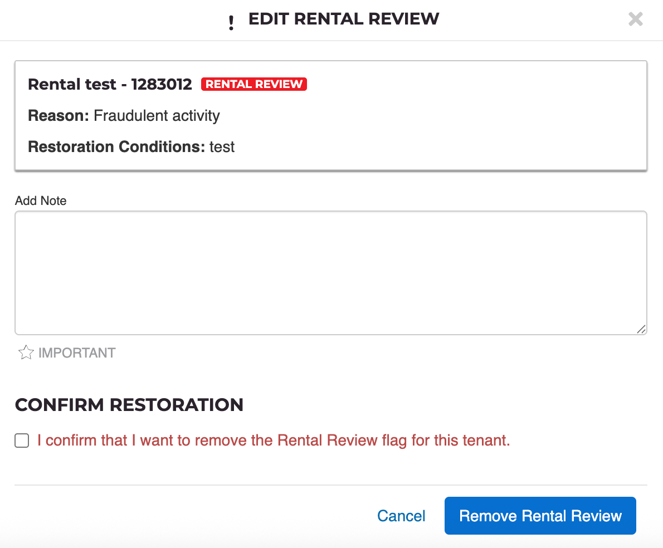This screenshot has height=548, width=663.
Task: Click the Add Note field label
Action: (41, 200)
